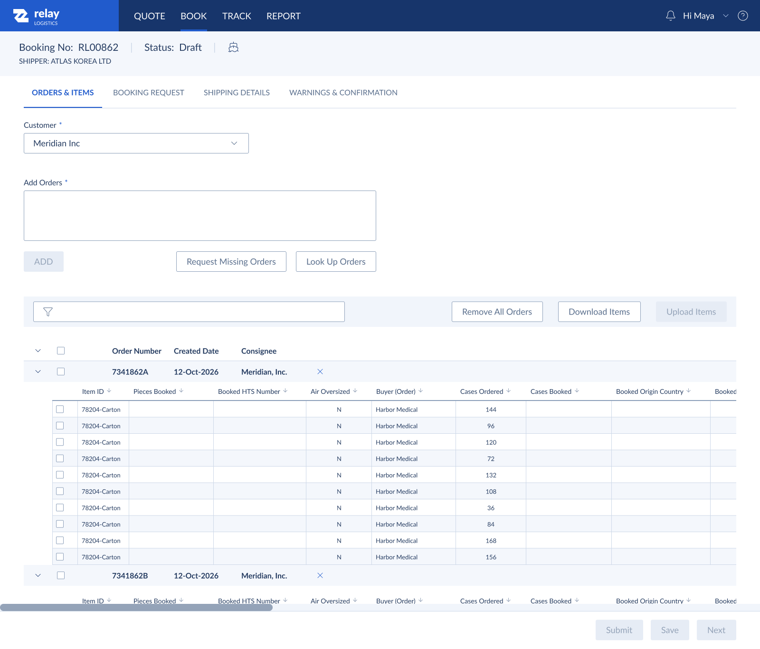Collapse order 7341862B items
Image resolution: width=760 pixels, height=649 pixels.
click(x=38, y=575)
